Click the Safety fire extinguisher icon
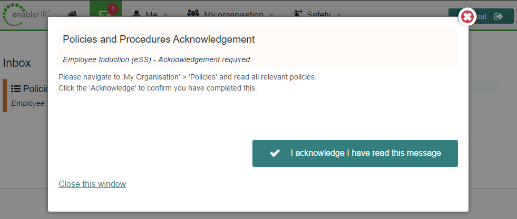This screenshot has height=219, width=517. 298,14
